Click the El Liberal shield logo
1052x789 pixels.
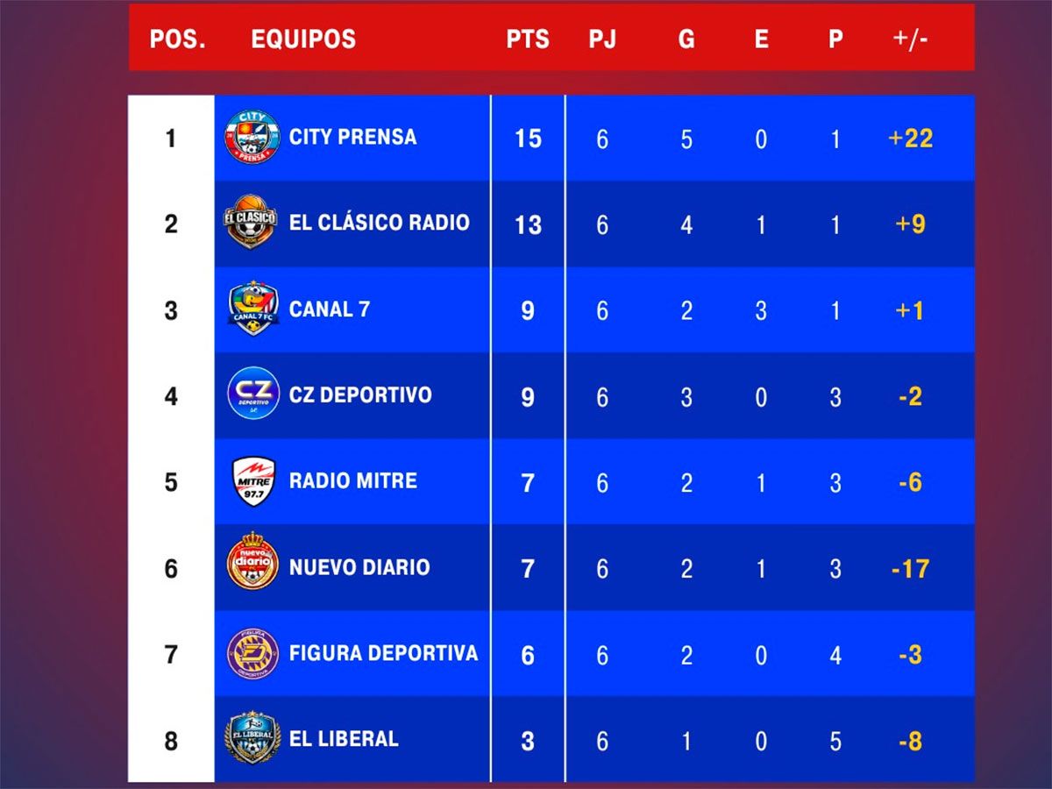point(252,738)
